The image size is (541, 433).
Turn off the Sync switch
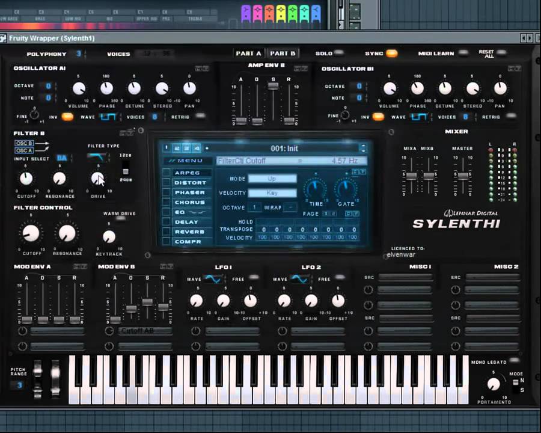(391, 53)
